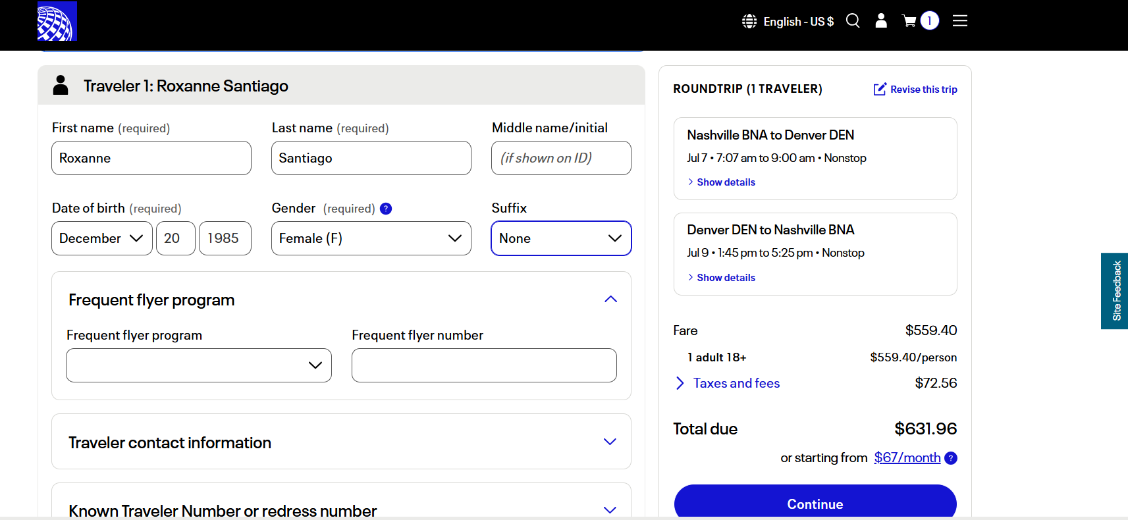Open the search magnifier icon
Image resolution: width=1128 pixels, height=520 pixels.
853,21
